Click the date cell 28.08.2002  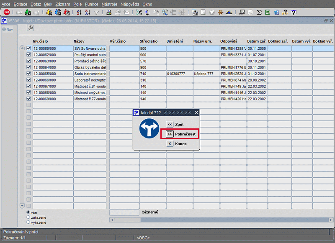tap(257, 80)
